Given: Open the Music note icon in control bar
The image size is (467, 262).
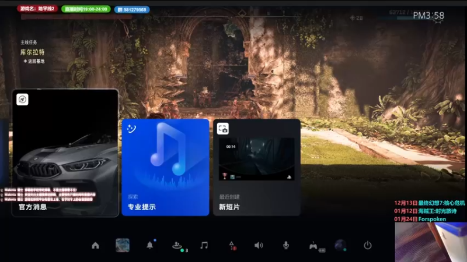Looking at the screenshot, I should pyautogui.click(x=204, y=245).
